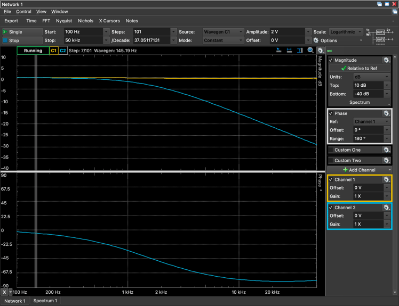Click the Steps input field
The width and height of the screenshot is (399, 306).
(x=150, y=32)
